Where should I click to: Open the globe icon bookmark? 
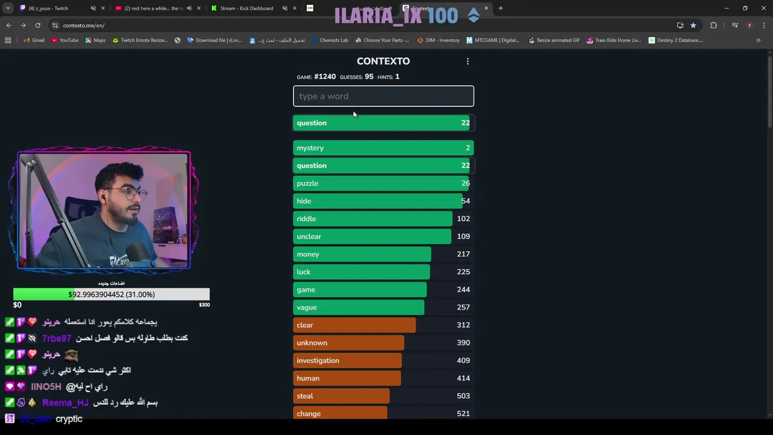click(178, 40)
